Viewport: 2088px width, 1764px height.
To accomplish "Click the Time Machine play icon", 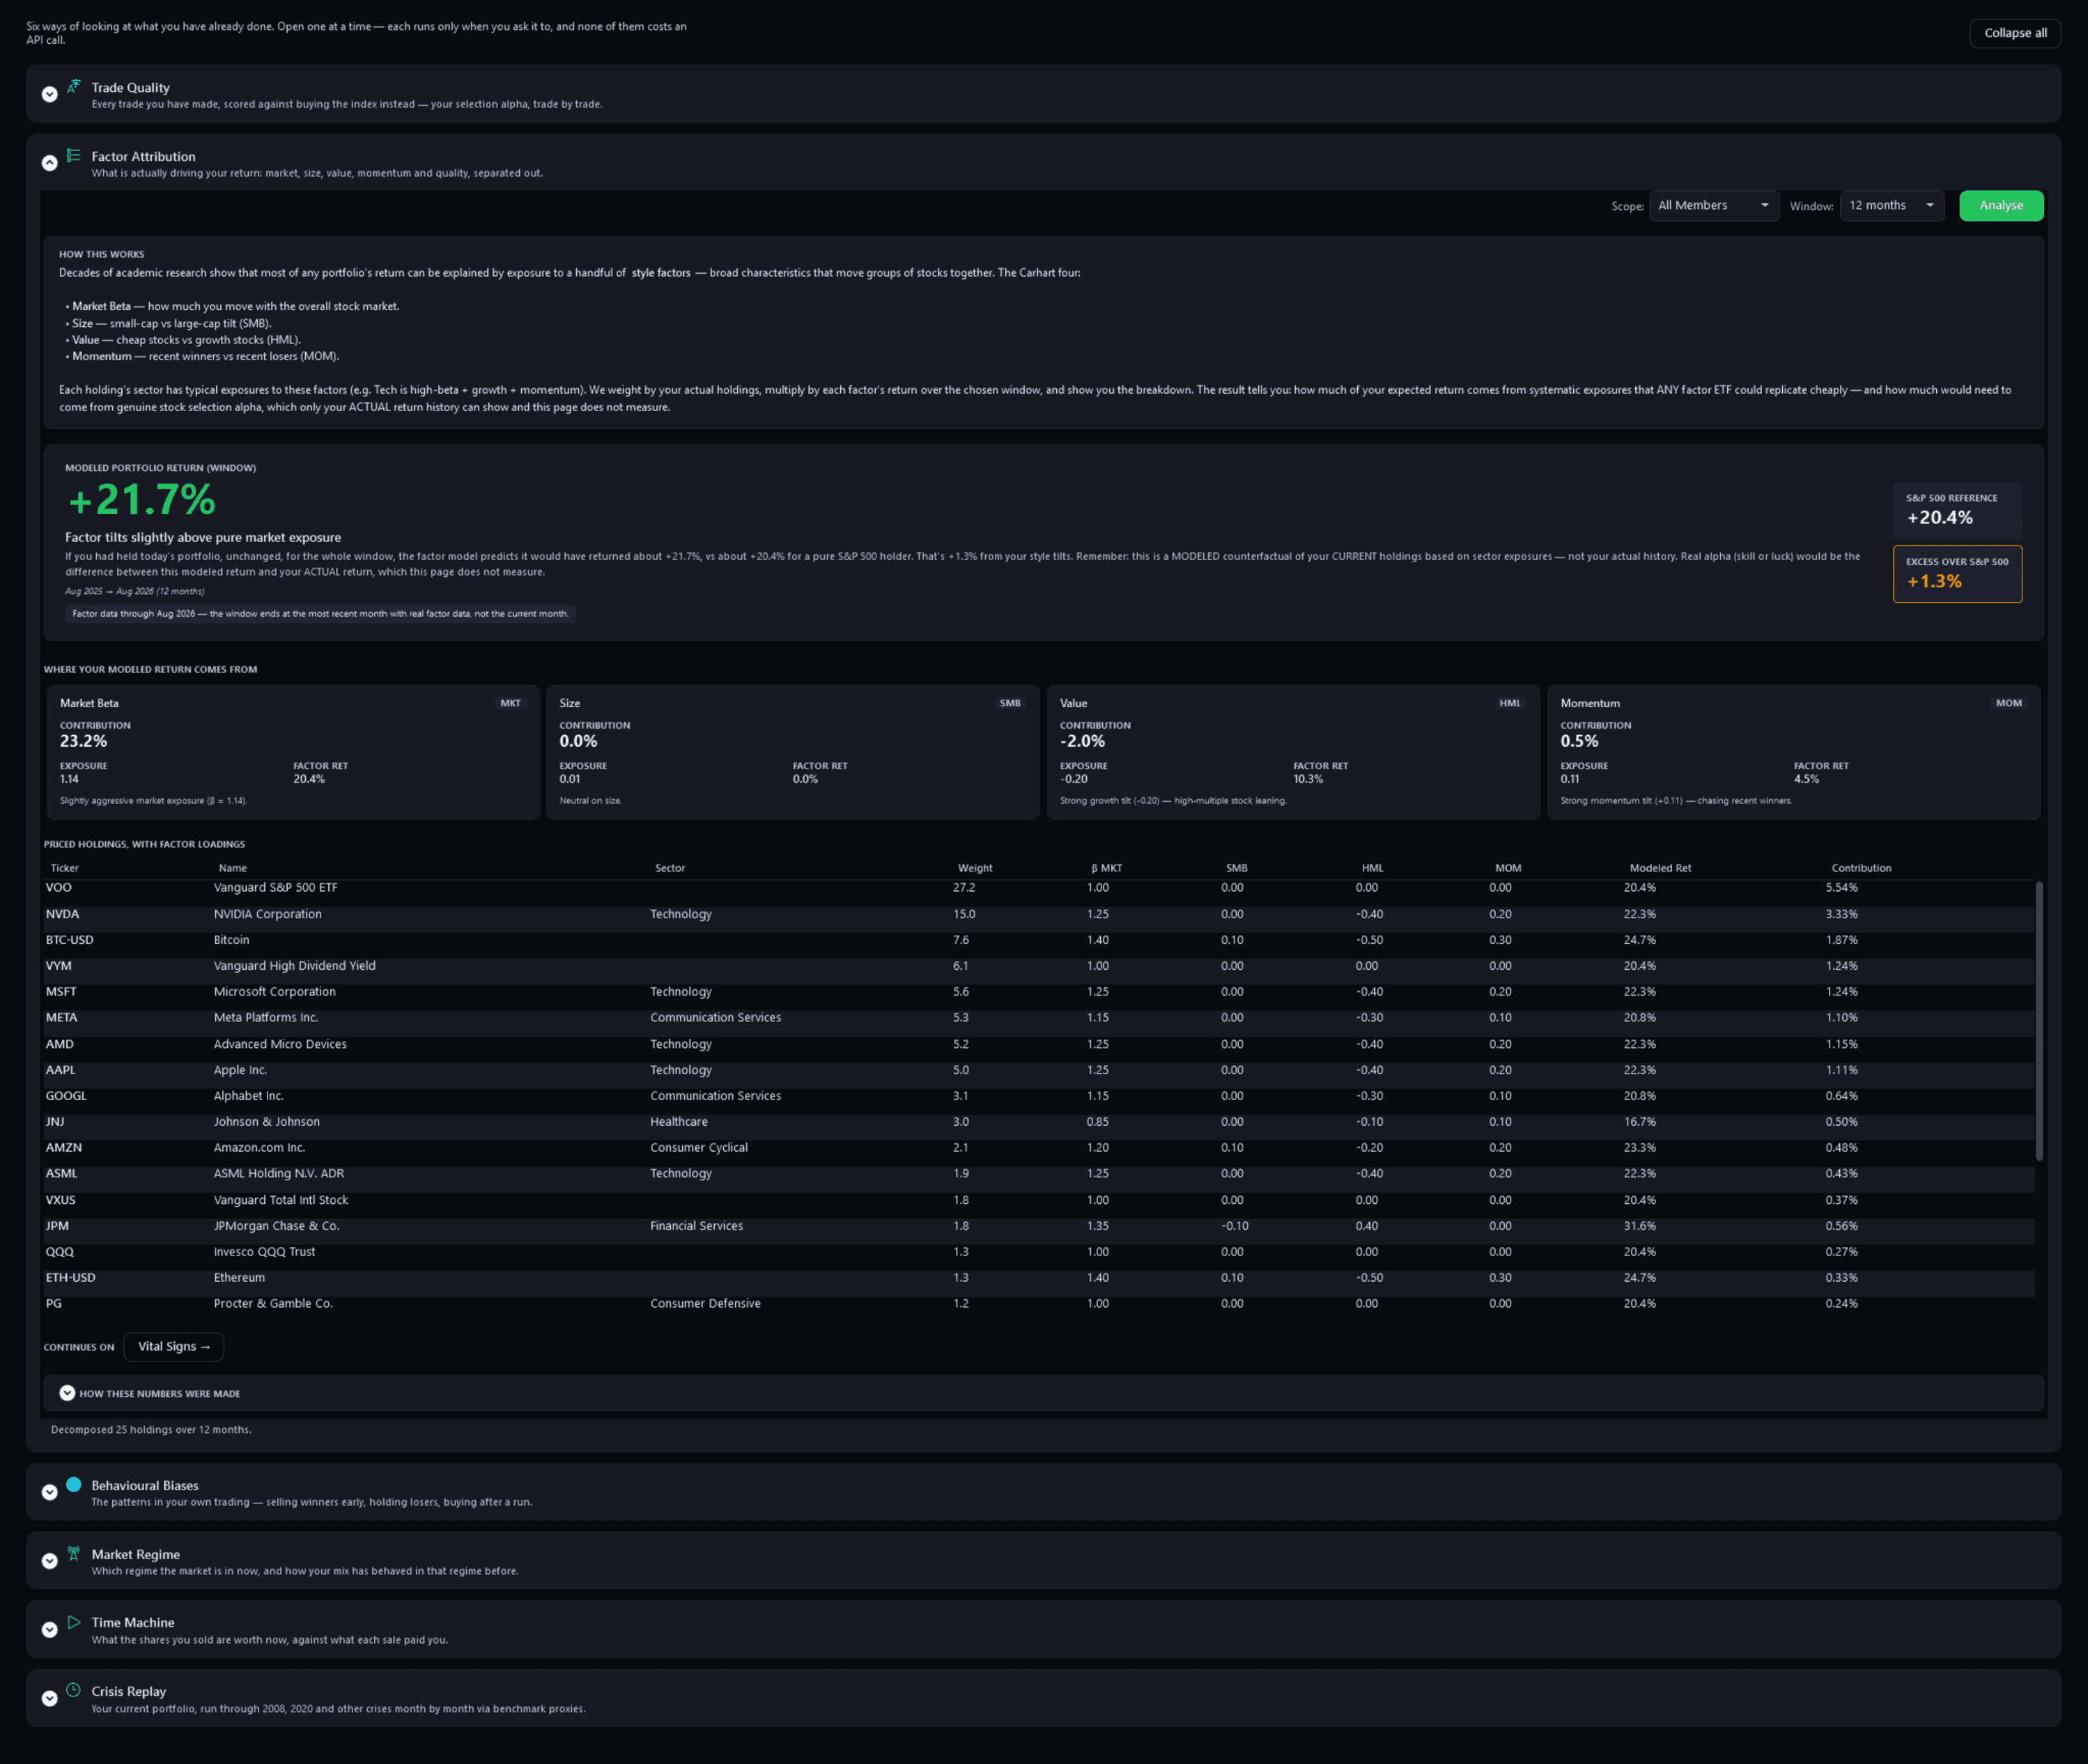I will pyautogui.click(x=73, y=1622).
